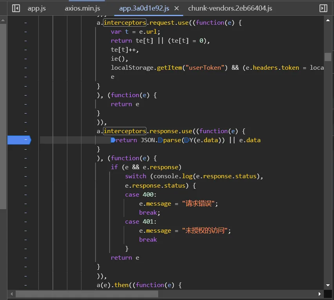
Task: Click the horizontal scrollbar thumb
Action: tap(87, 294)
